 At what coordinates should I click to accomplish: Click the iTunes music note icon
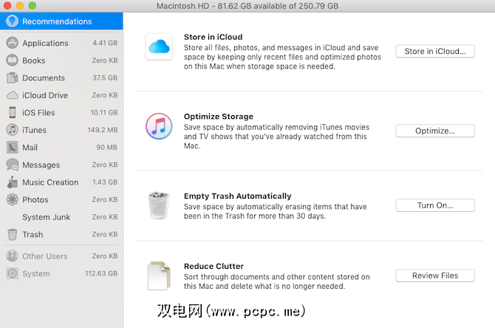pyautogui.click(x=159, y=127)
